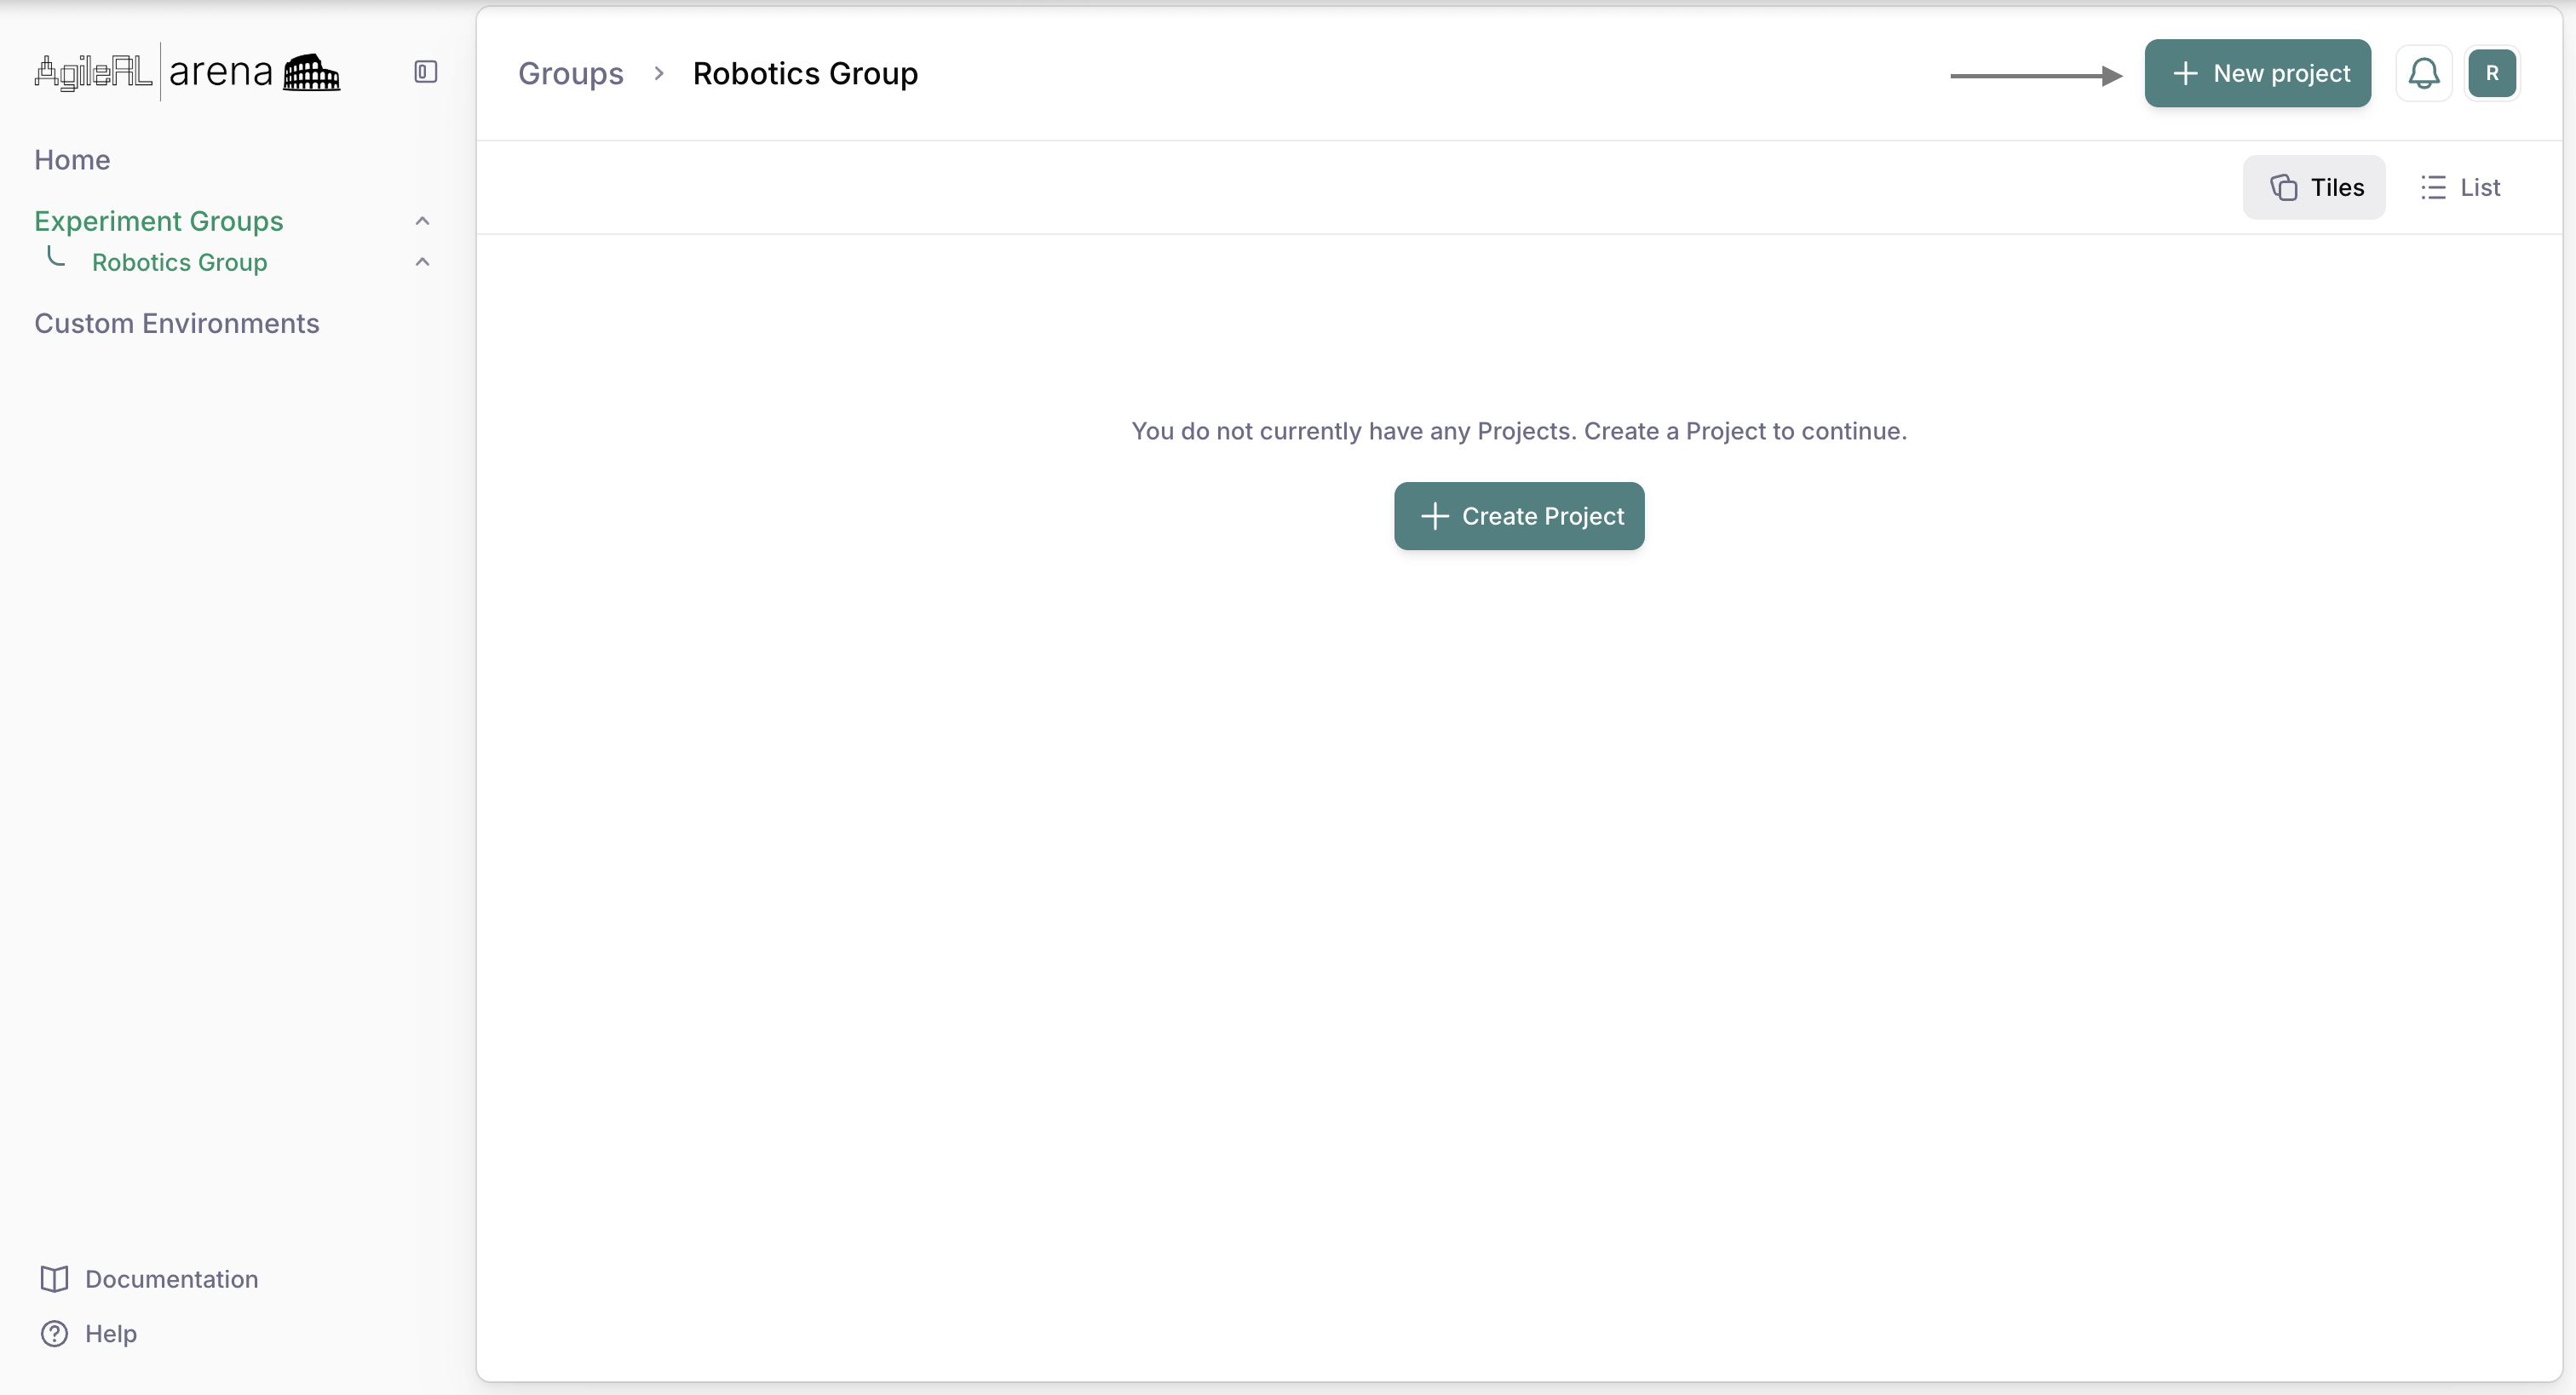The width and height of the screenshot is (2576, 1395).
Task: Open the Groups breadcrumb link
Action: [570, 73]
